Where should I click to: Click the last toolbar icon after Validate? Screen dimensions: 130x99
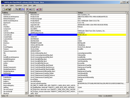(41, 9)
